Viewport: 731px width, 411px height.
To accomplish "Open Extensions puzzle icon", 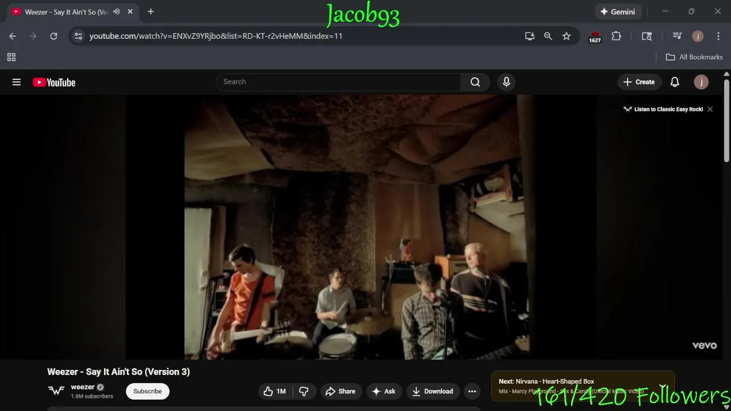I will pos(616,36).
